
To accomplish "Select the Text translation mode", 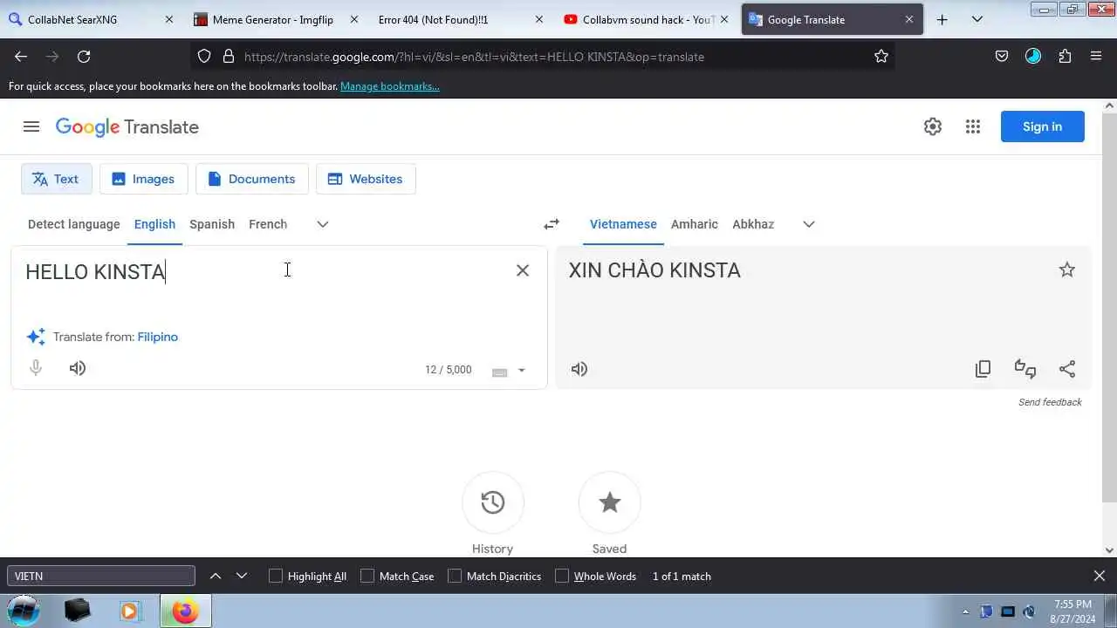I will [x=56, y=179].
